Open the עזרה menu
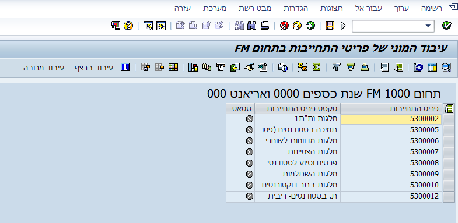This screenshot has width=458, height=223. (183, 9)
